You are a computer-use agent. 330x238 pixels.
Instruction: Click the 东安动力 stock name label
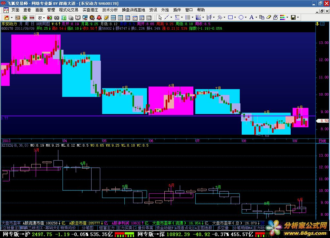[x=9, y=24]
